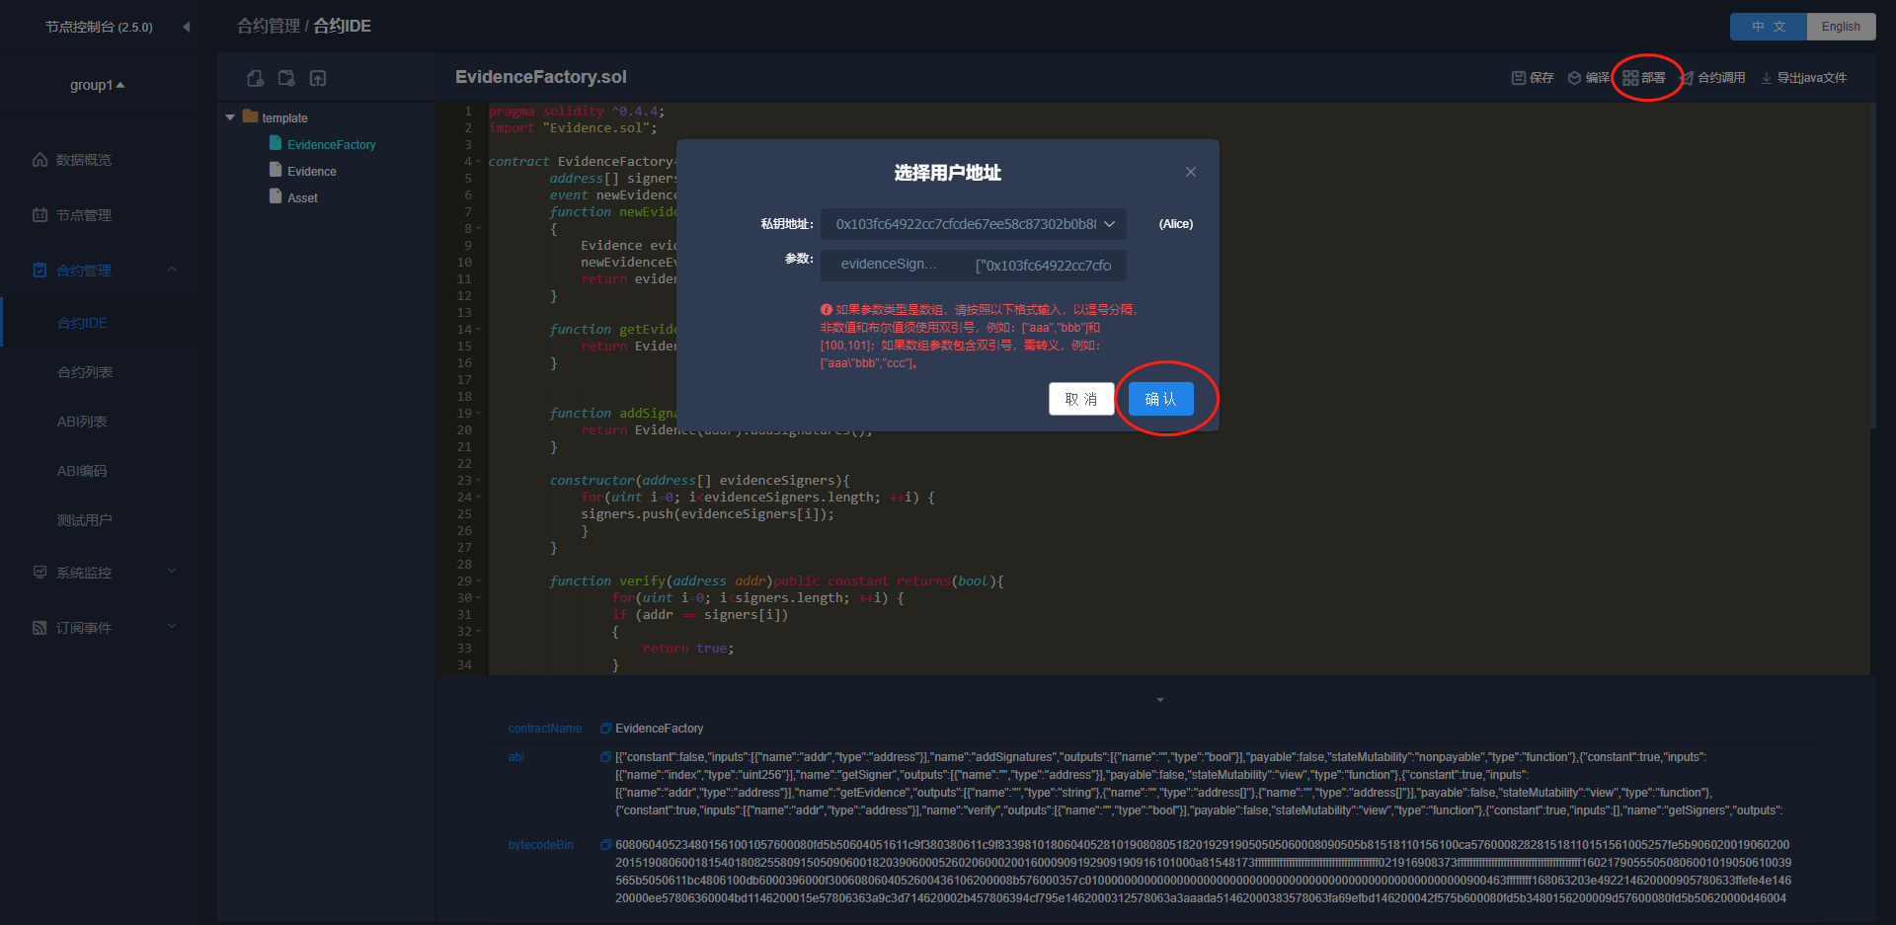Click the new folder icon in file panel
1896x925 pixels.
(286, 78)
